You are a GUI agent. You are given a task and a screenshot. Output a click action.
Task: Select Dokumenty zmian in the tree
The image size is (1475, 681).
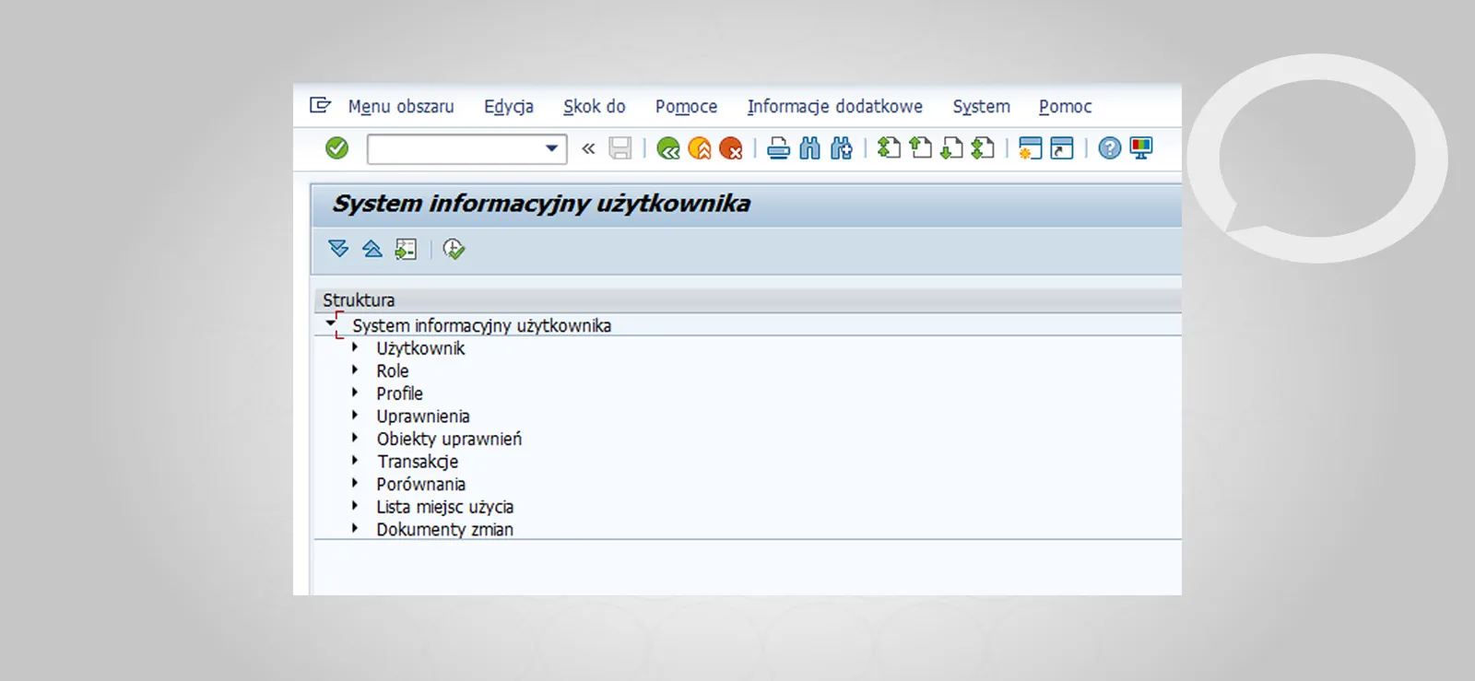(444, 530)
